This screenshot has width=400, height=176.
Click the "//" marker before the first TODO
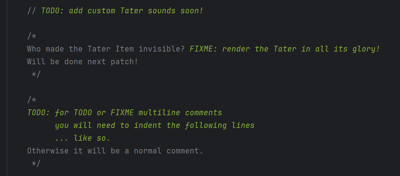pyautogui.click(x=32, y=11)
